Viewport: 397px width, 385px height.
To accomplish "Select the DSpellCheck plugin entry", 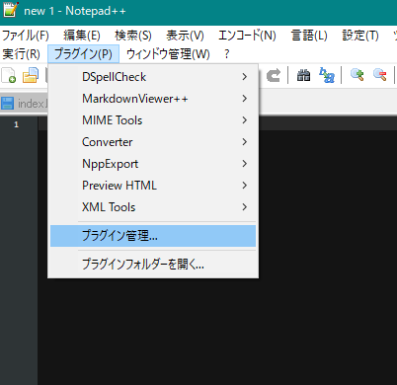I will (153, 77).
